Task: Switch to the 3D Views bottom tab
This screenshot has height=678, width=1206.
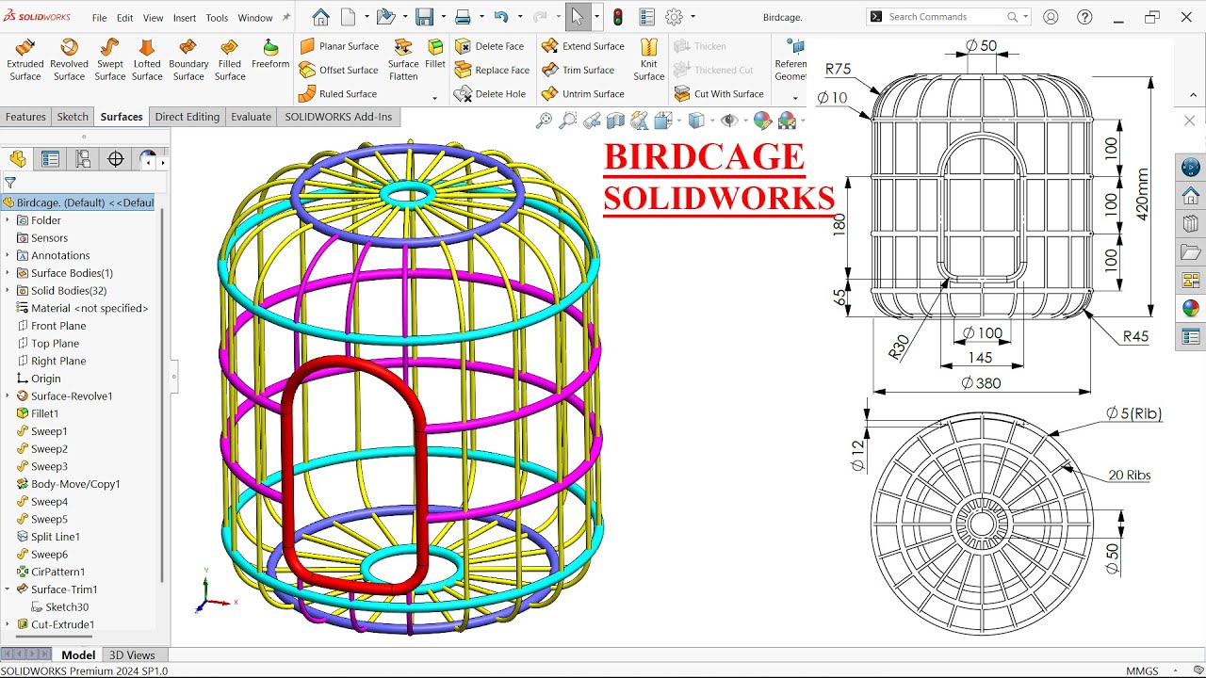Action: pos(132,655)
